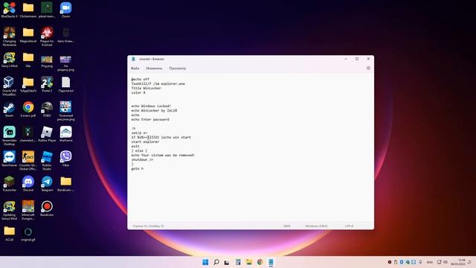
Task: Click the line 'start explorer' in the editor
Action: [x=145, y=142]
